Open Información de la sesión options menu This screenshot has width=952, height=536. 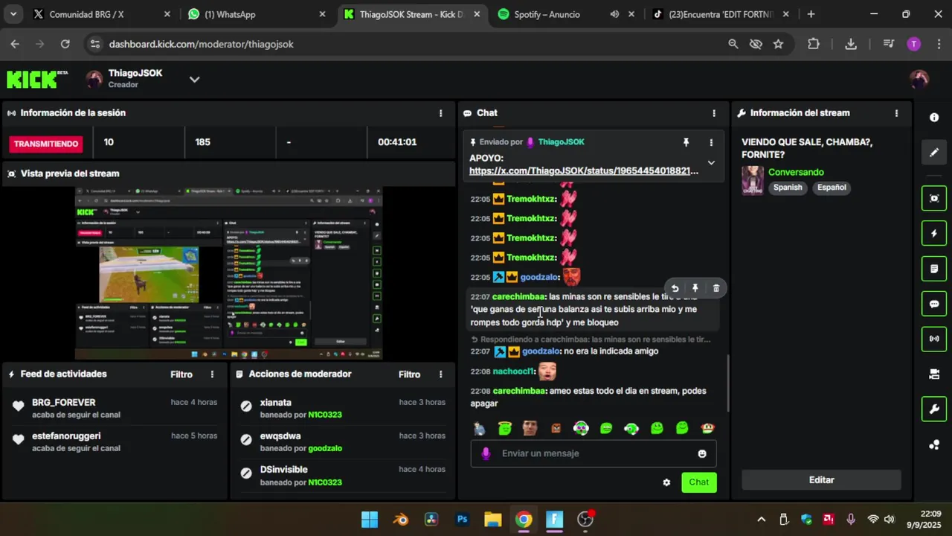440,113
